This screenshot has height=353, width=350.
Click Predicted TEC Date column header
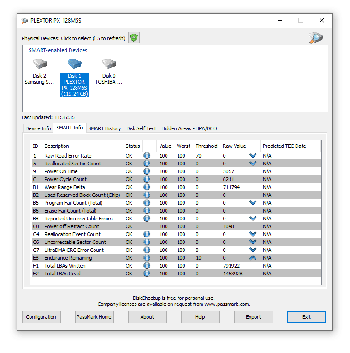click(x=290, y=146)
